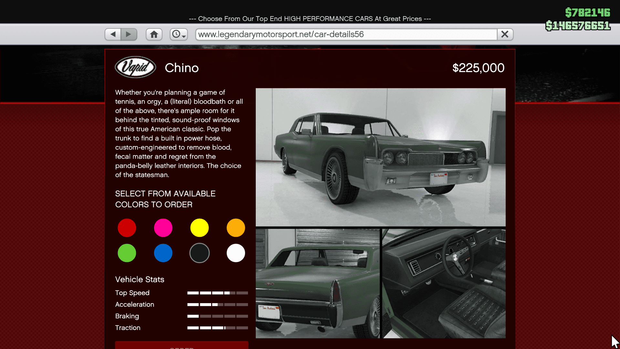Select the black car color
This screenshot has width=620, height=349.
click(x=200, y=253)
